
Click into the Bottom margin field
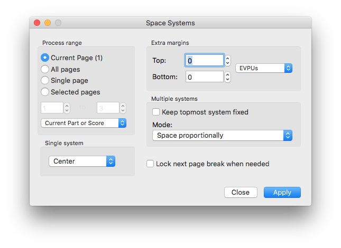[x=205, y=77]
